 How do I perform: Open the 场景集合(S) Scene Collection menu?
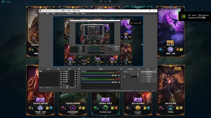pyautogui.click(x=70, y=14)
